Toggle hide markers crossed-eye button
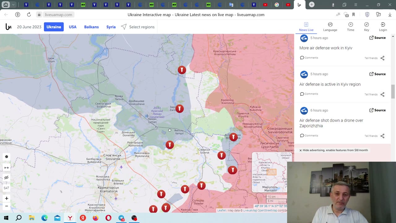396x223 pixels. [6, 177]
